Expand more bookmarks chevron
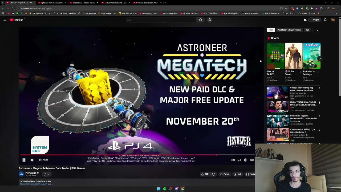The width and height of the screenshot is (341, 192). (x=336, y=13)
